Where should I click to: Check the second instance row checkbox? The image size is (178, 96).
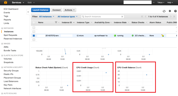pyautogui.click(x=34, y=31)
